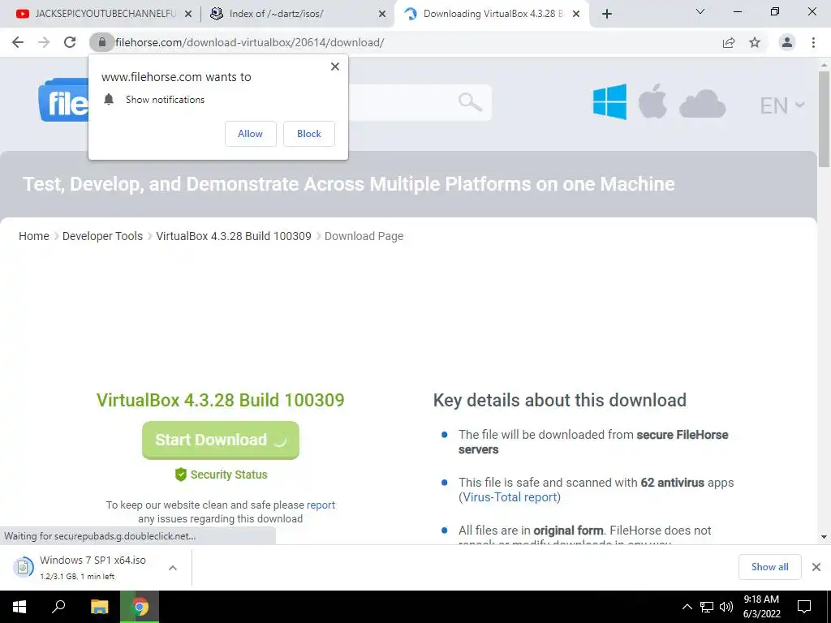Open the network tray icon

(x=707, y=607)
